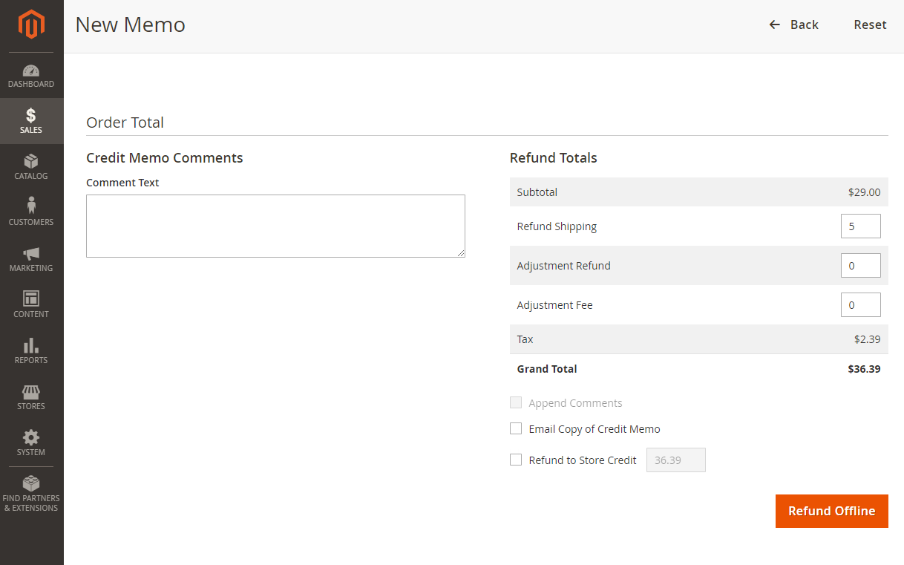Tick the Append Comments checkbox

[516, 402]
